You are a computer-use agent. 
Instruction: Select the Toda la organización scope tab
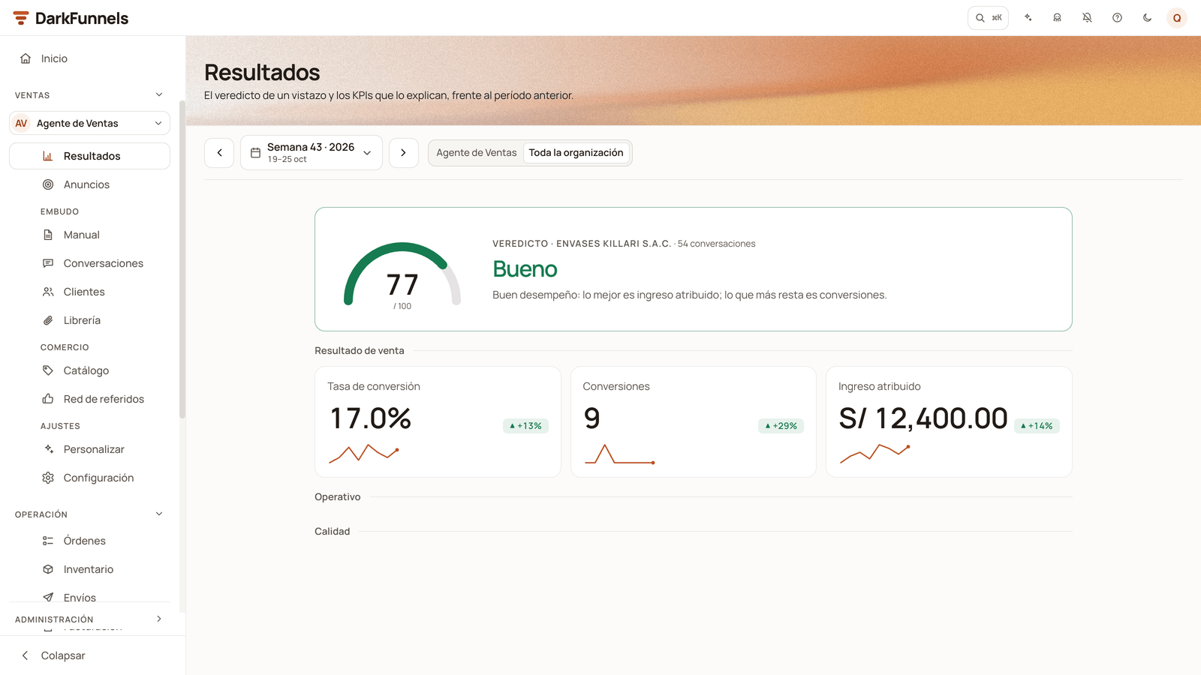click(576, 153)
